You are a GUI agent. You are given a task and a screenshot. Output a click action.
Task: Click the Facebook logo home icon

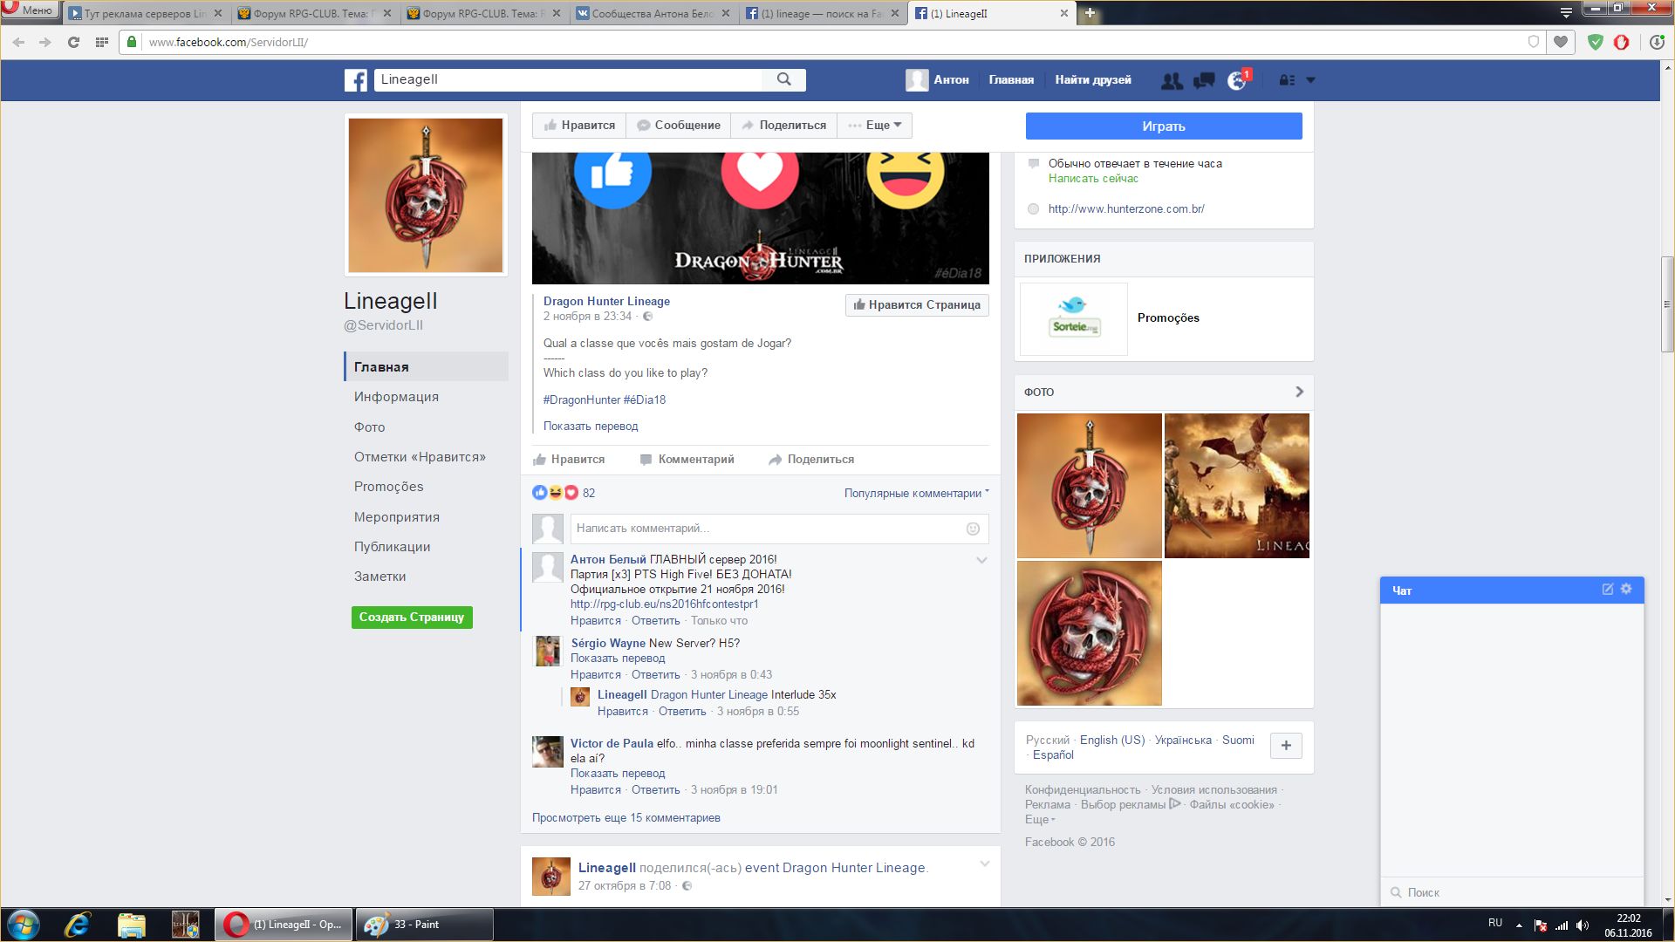click(x=356, y=80)
